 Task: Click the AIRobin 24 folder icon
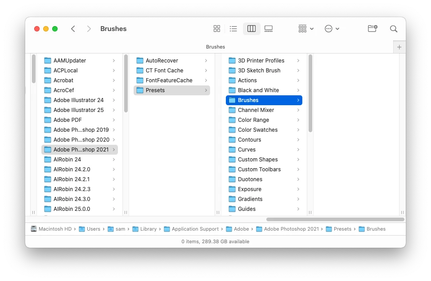coord(48,159)
